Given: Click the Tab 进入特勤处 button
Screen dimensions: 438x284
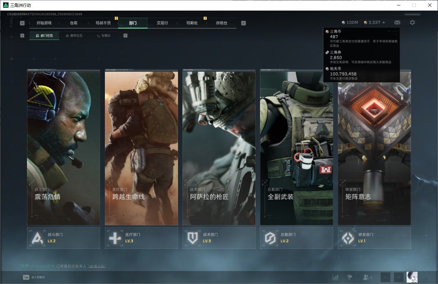Looking at the screenshot, I should click(x=34, y=278).
